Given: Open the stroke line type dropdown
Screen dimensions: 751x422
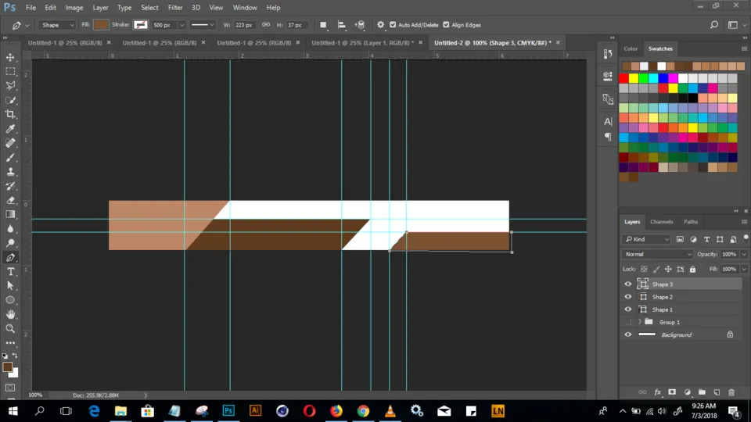Looking at the screenshot, I should [x=202, y=25].
